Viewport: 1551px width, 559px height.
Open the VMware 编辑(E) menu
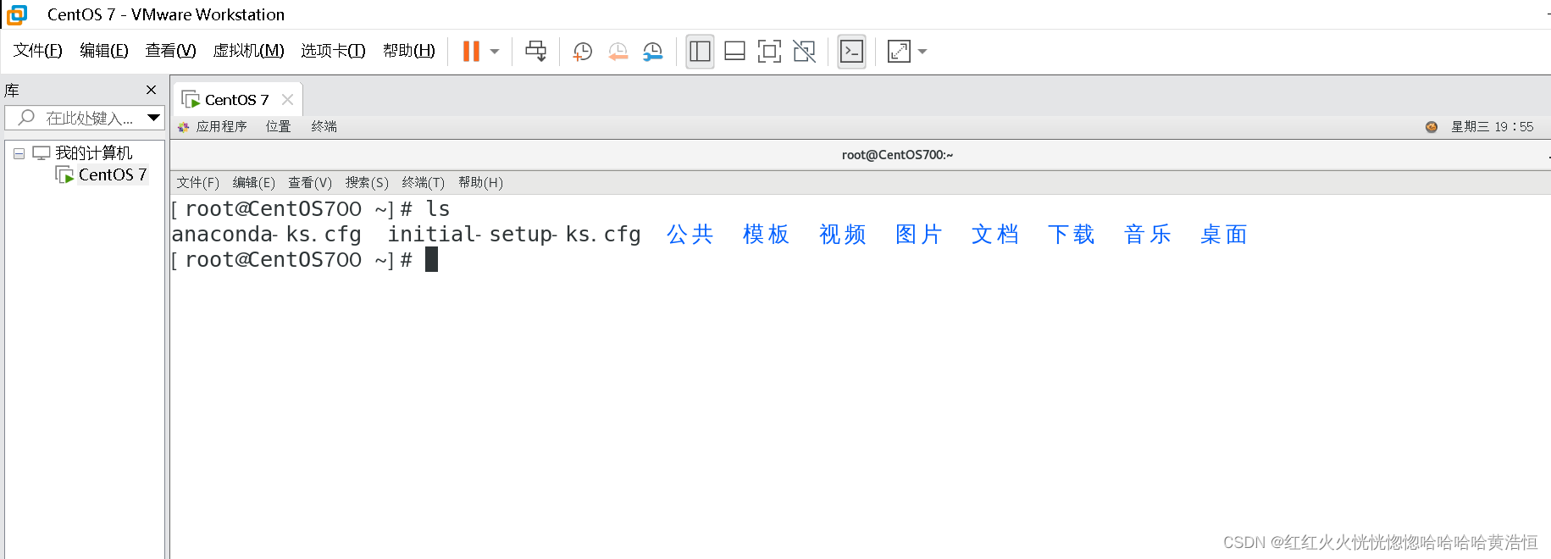click(104, 51)
